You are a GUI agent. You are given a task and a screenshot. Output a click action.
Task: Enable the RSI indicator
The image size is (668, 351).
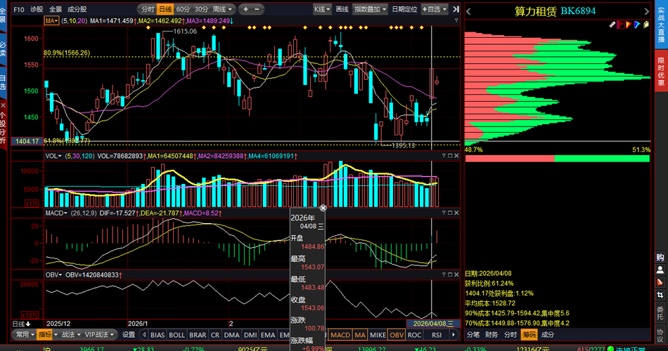click(437, 335)
